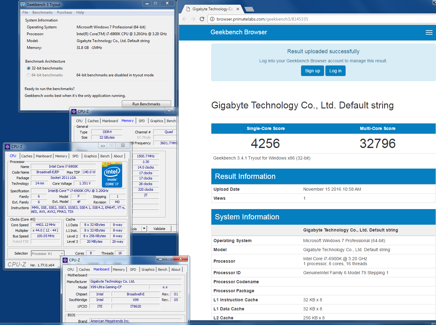Open the Purchase menu in Geekbench
The image size is (436, 325).
pos(65,12)
